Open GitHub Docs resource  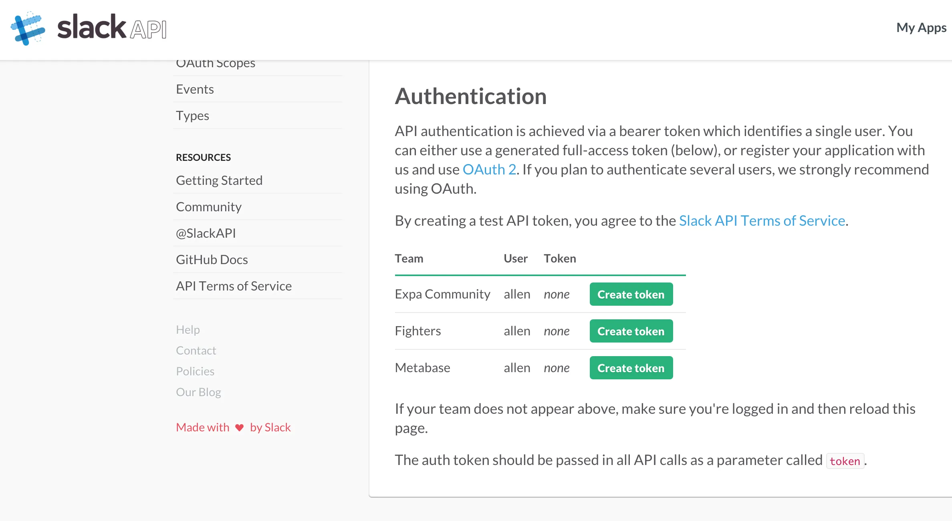pos(212,259)
